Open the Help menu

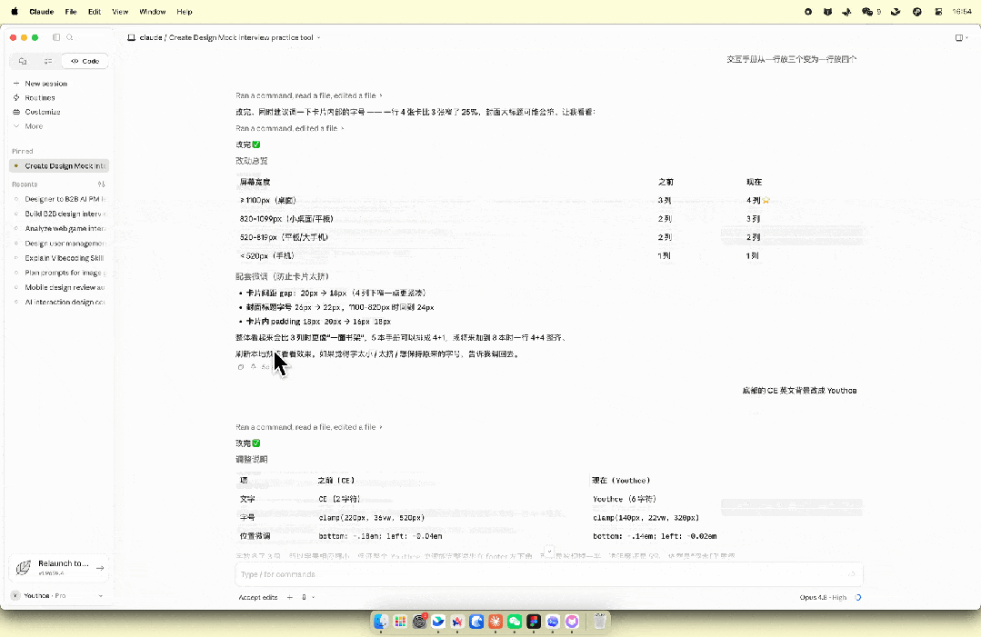[x=185, y=12]
